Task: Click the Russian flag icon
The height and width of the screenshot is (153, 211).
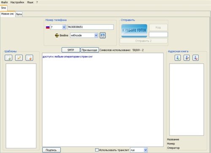Action: point(48,27)
